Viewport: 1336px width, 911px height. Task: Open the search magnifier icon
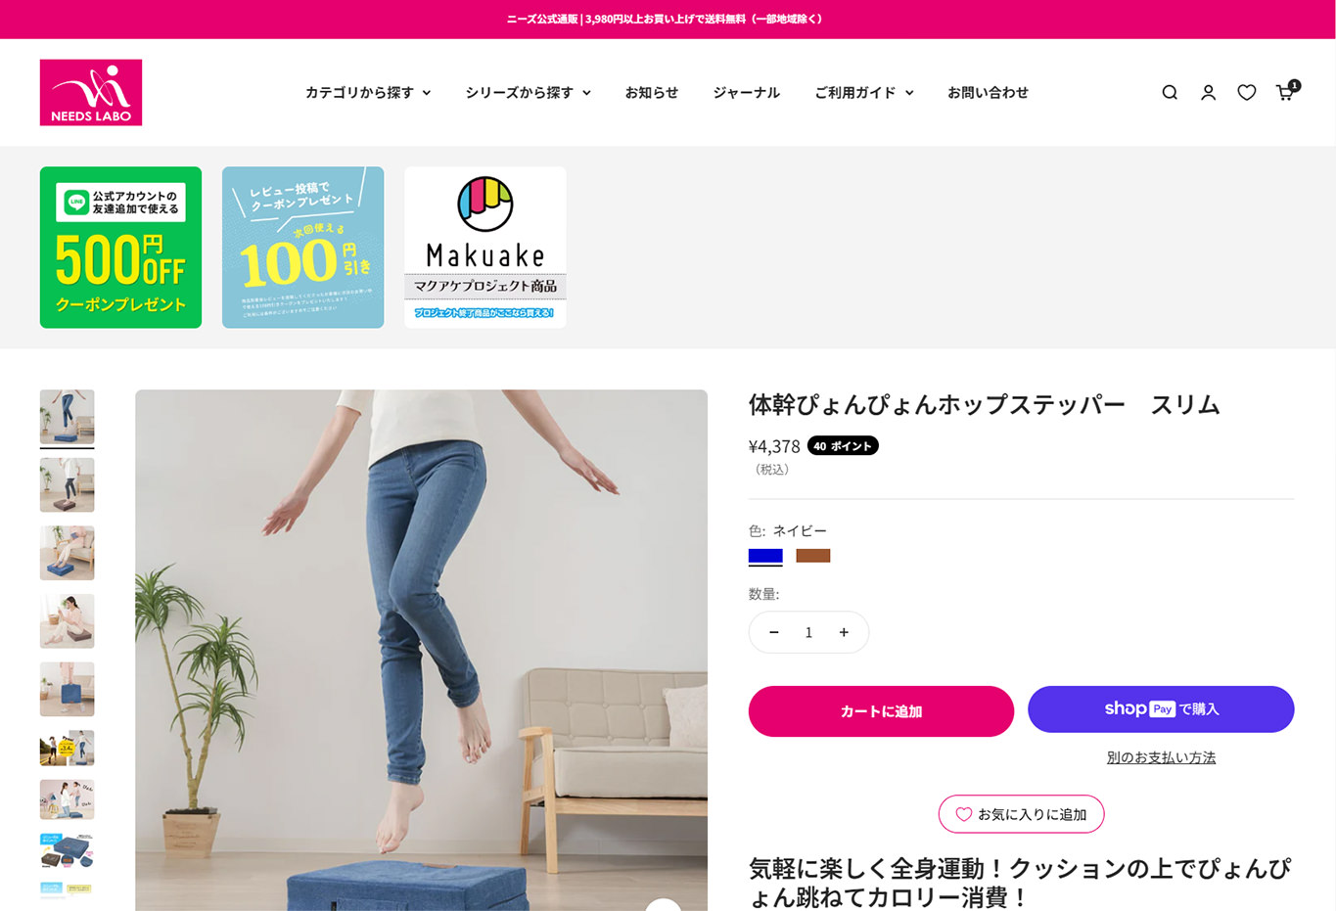[x=1170, y=92]
